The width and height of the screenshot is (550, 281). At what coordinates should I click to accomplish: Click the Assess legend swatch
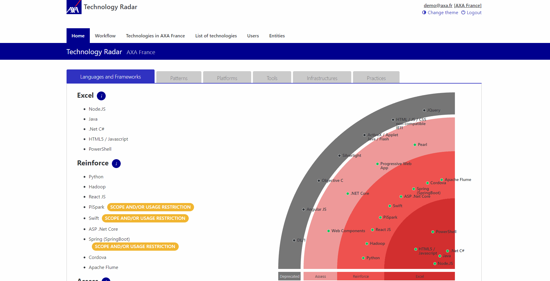pyautogui.click(x=320, y=276)
